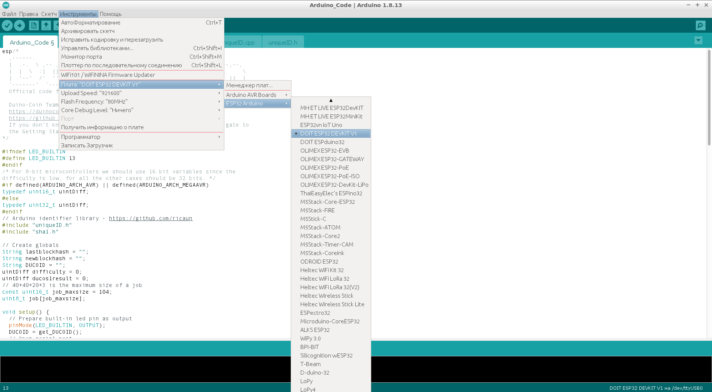Expand the Arduino AVR Boards submenu
The height and width of the screenshot is (392, 712).
[x=257, y=95]
